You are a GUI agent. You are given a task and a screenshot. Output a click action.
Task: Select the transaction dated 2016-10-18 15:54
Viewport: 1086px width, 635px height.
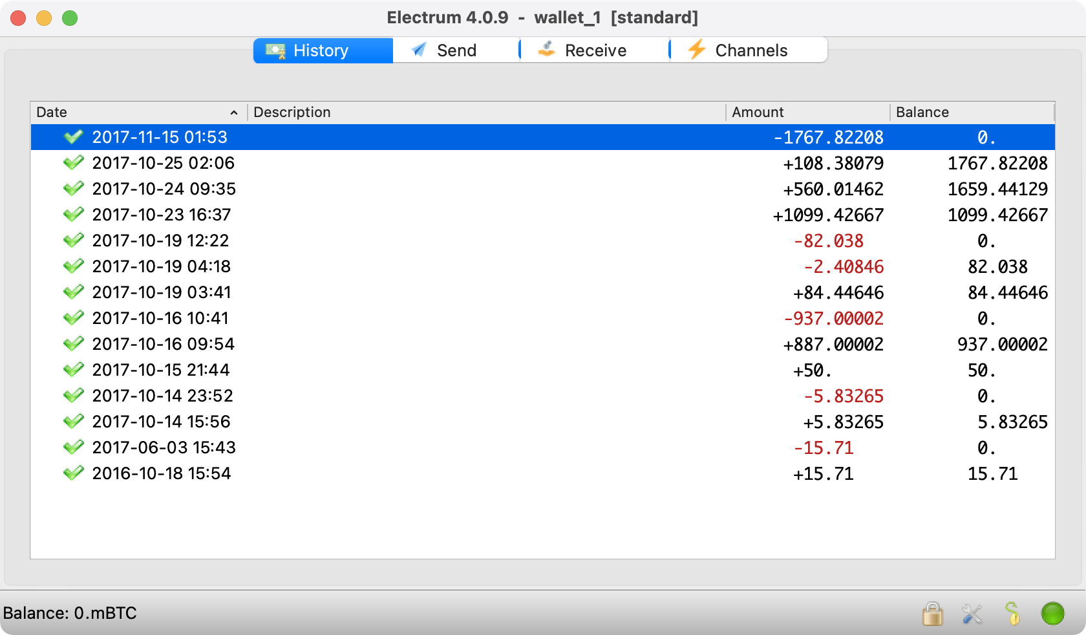tap(542, 473)
